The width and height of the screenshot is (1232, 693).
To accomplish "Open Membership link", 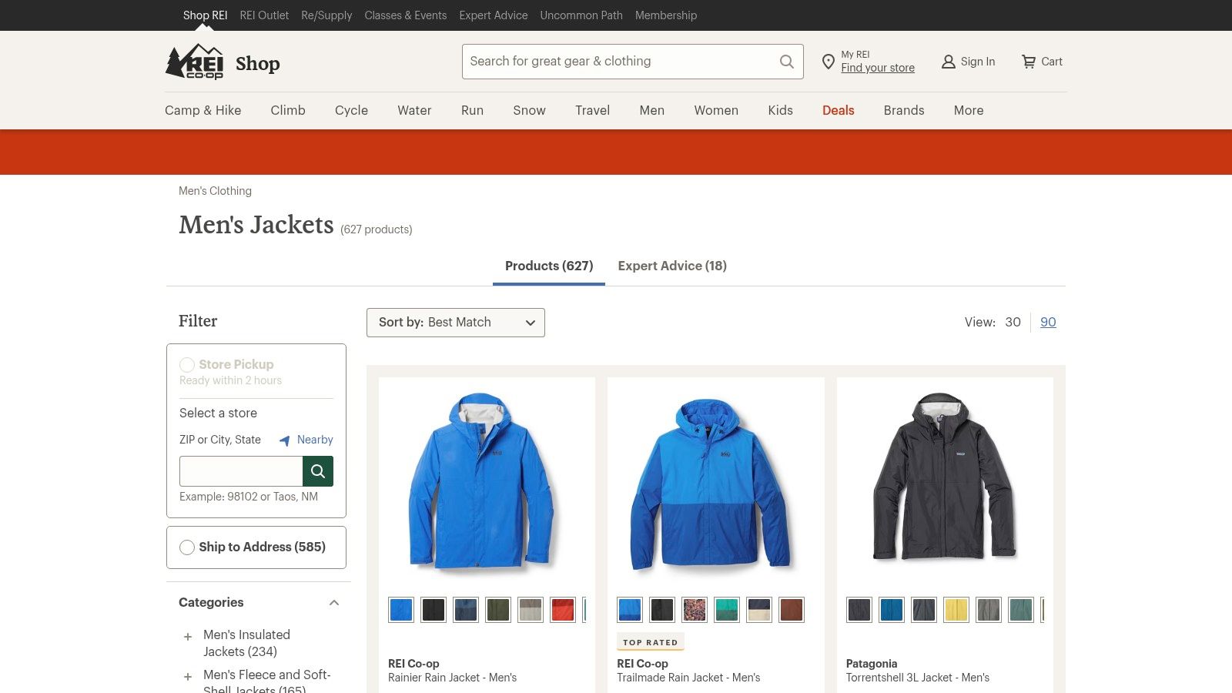I will tap(666, 15).
